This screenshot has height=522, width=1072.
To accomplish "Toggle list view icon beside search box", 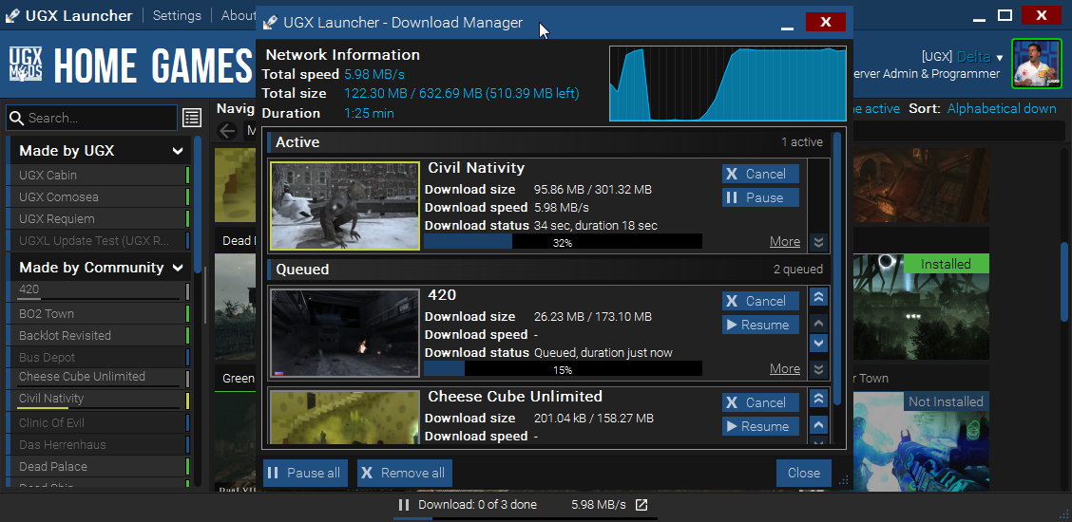I will 192,118.
